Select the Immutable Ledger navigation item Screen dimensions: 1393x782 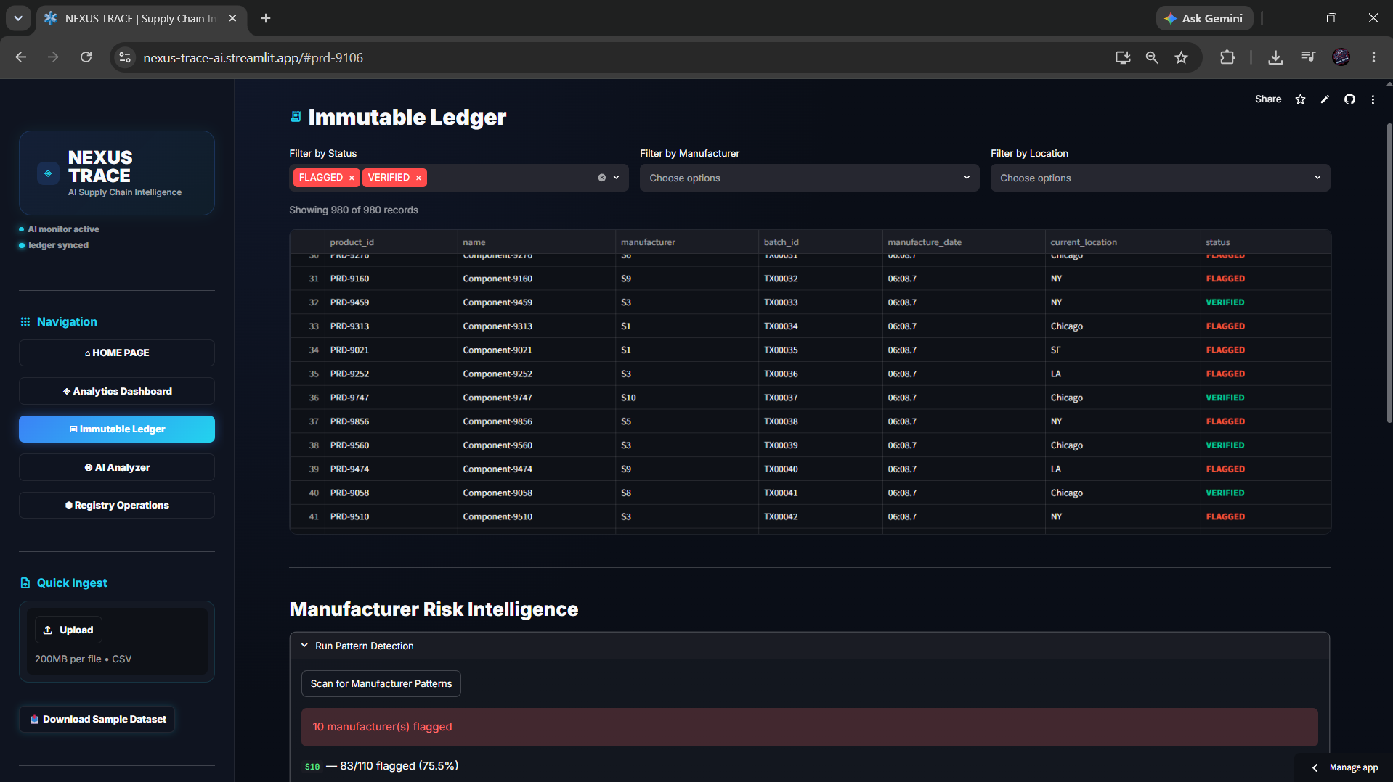pos(117,429)
